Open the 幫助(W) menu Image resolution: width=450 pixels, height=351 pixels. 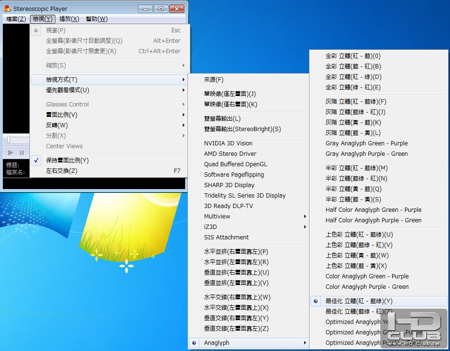click(x=97, y=19)
